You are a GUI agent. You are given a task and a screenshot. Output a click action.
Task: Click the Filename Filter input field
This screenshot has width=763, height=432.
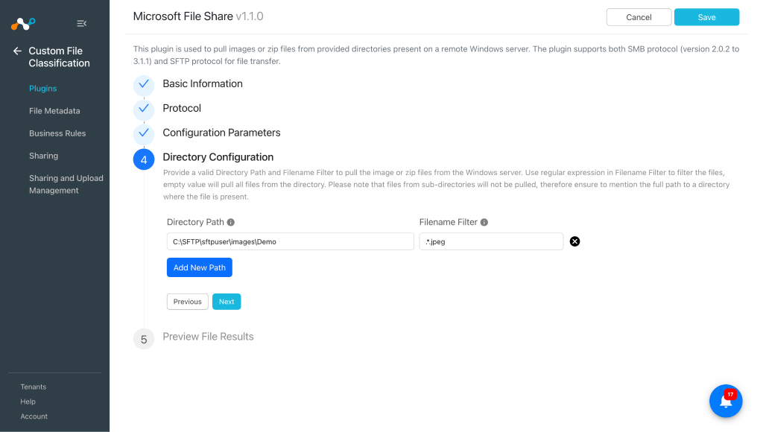pos(491,241)
